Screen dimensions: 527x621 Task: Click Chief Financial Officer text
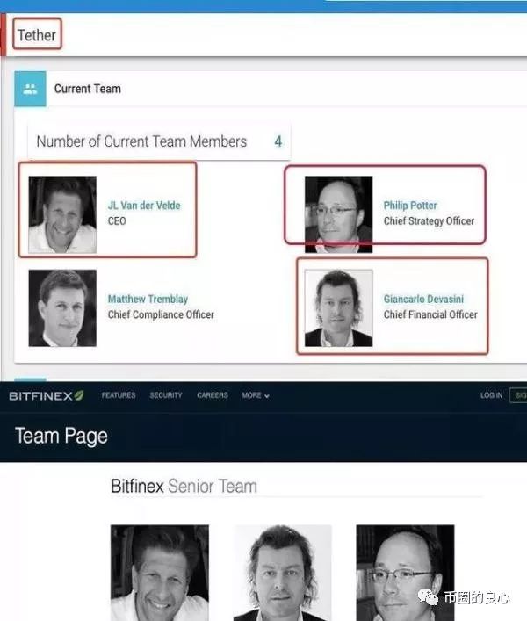[430, 314]
